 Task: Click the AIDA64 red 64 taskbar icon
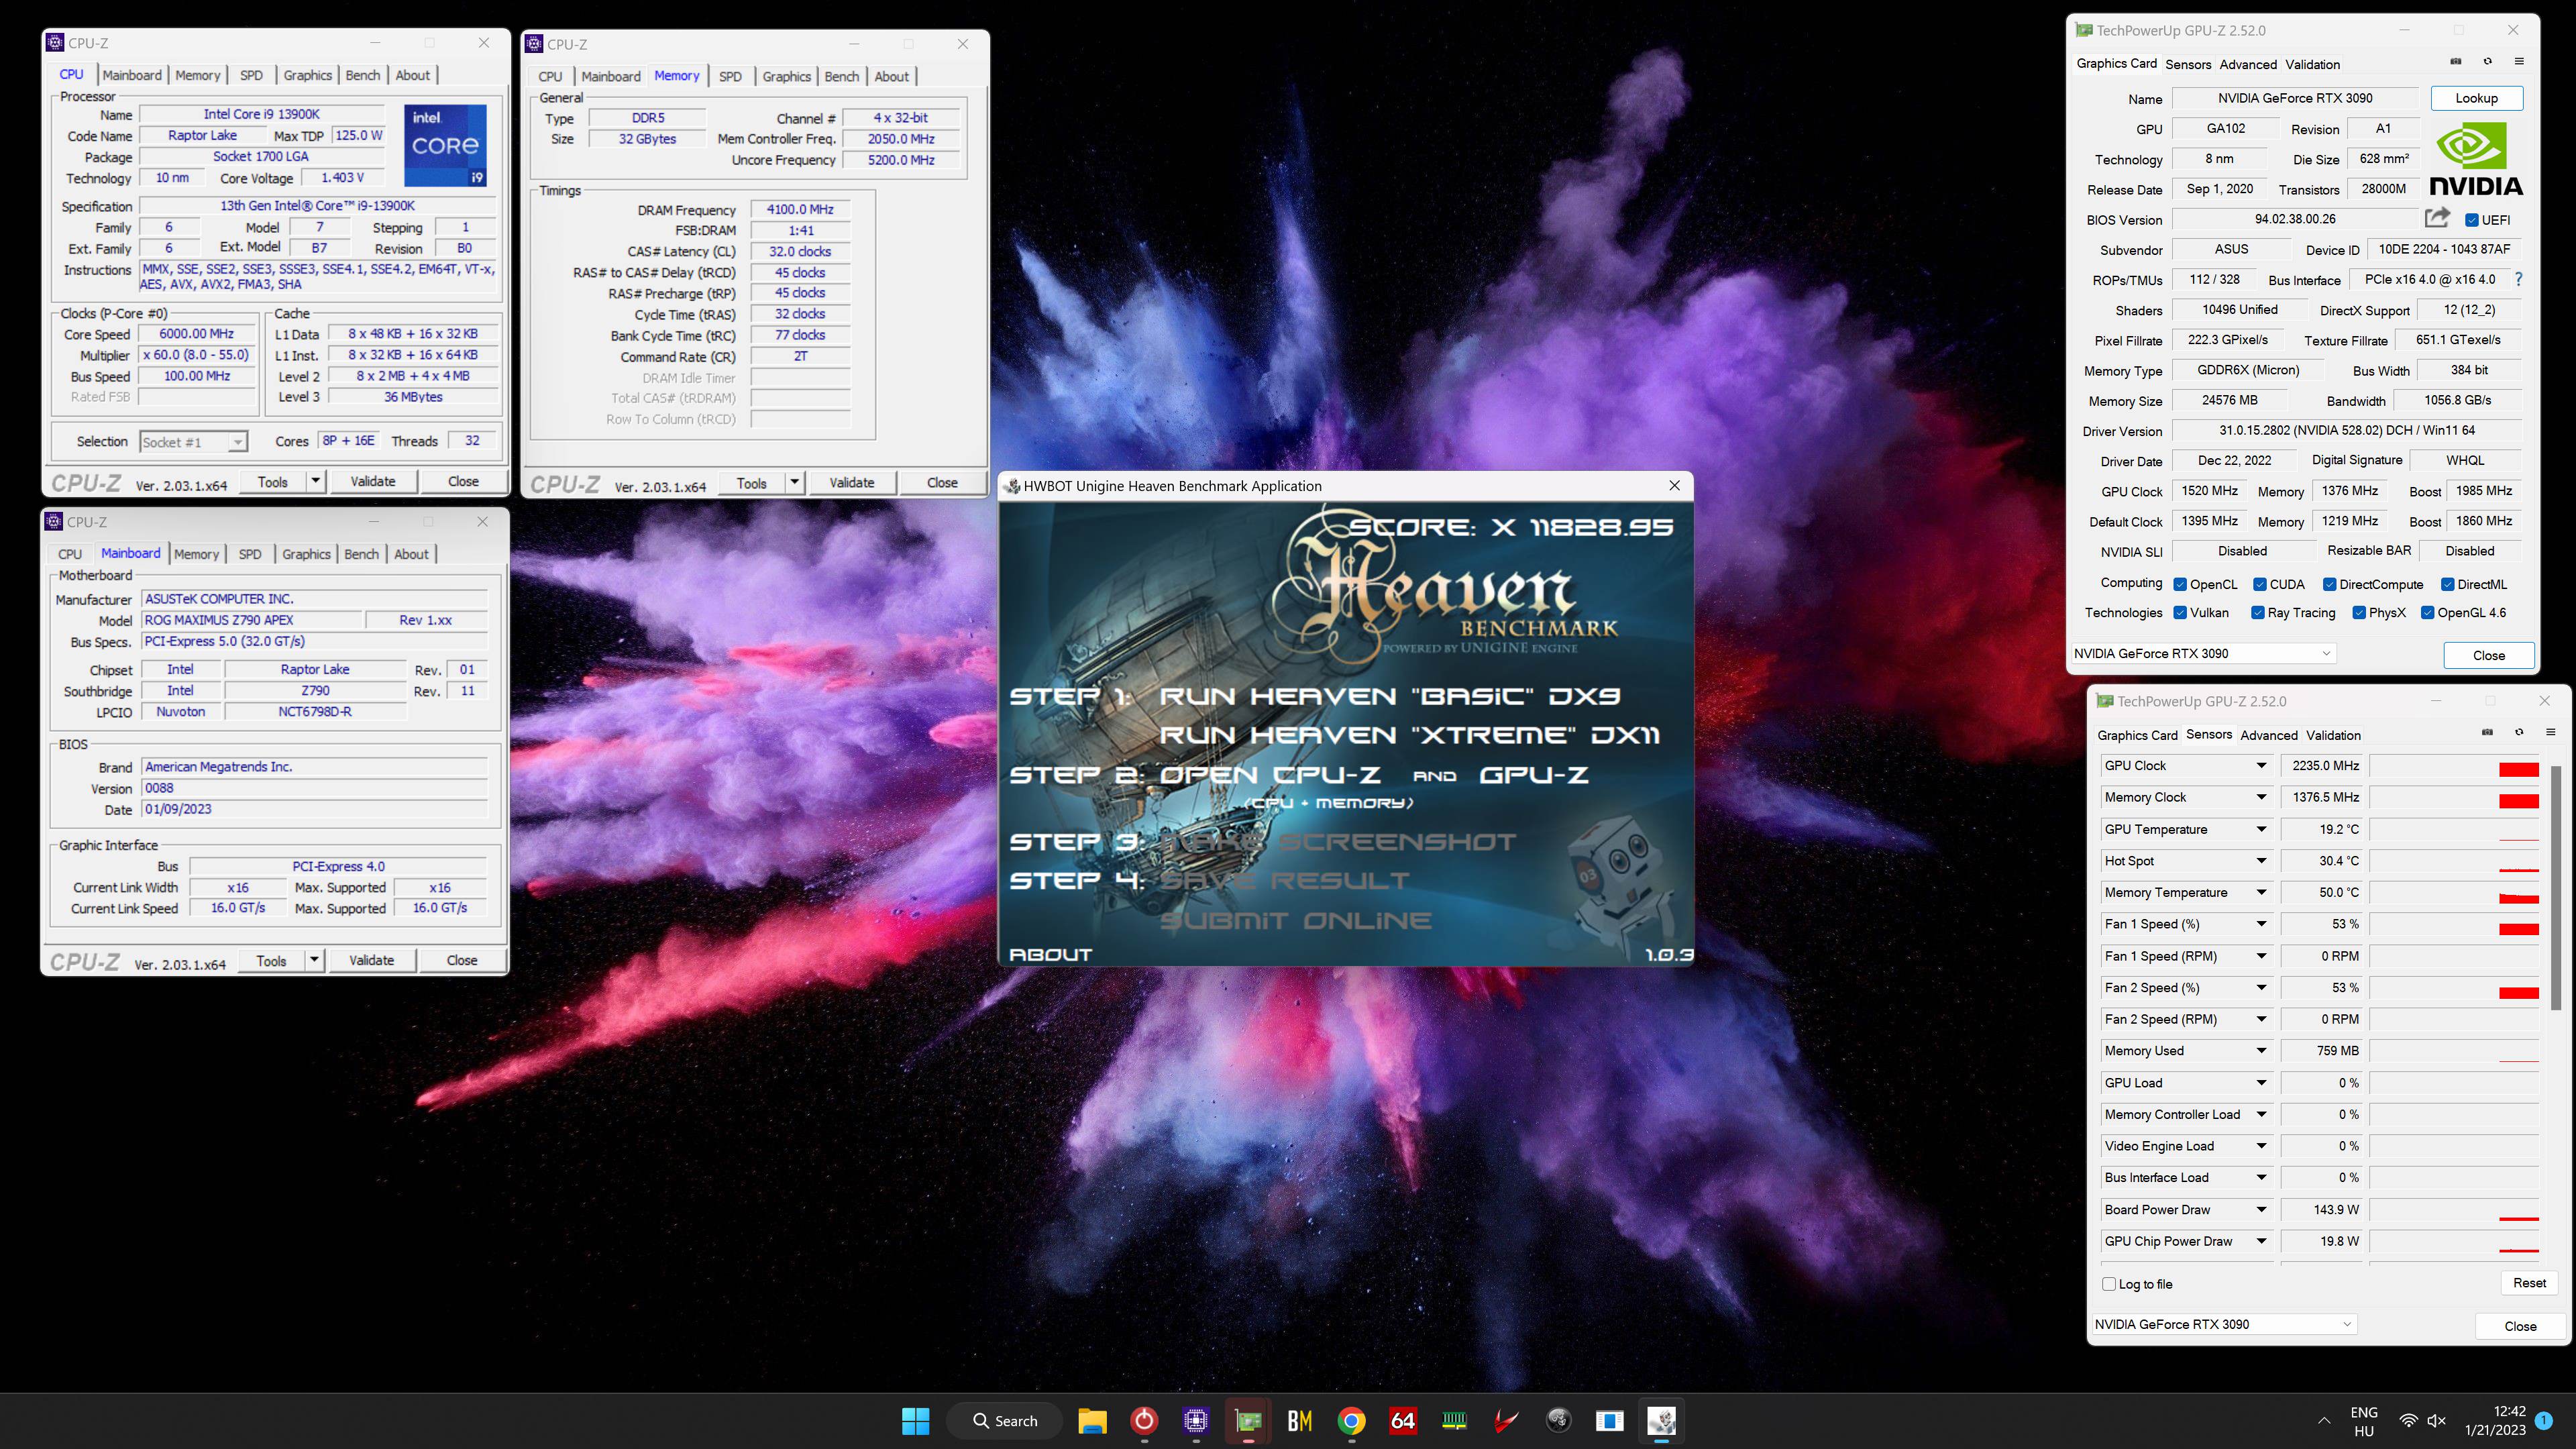pyautogui.click(x=1403, y=1420)
